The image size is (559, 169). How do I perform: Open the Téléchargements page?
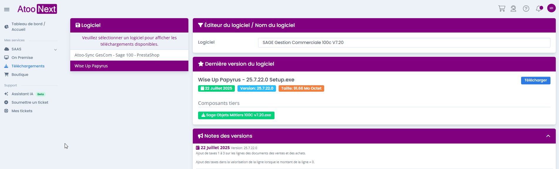(28, 66)
